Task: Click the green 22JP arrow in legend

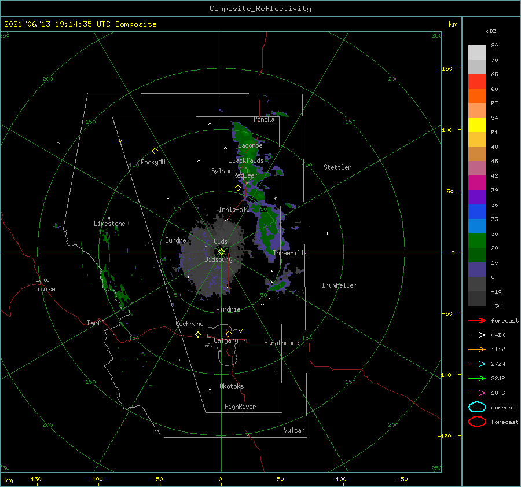Action: pyautogui.click(x=477, y=378)
